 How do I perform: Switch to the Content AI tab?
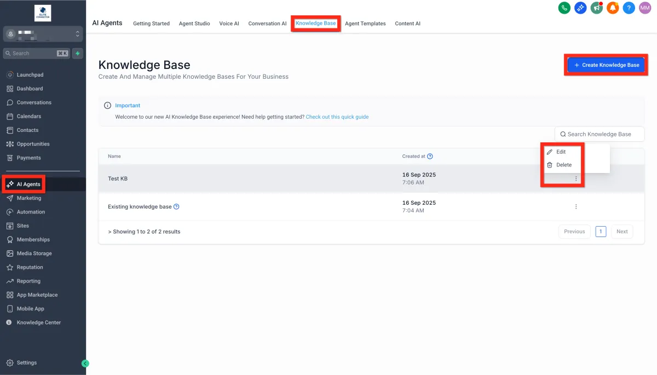tap(408, 24)
